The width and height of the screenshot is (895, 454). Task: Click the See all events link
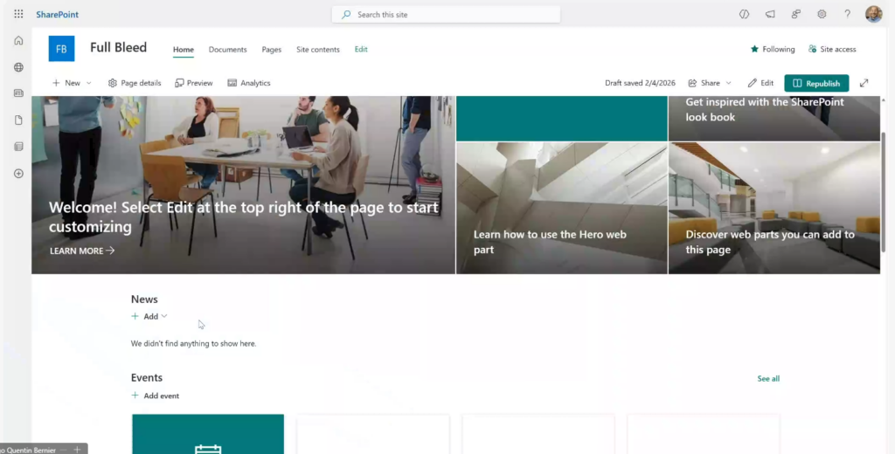click(x=768, y=379)
